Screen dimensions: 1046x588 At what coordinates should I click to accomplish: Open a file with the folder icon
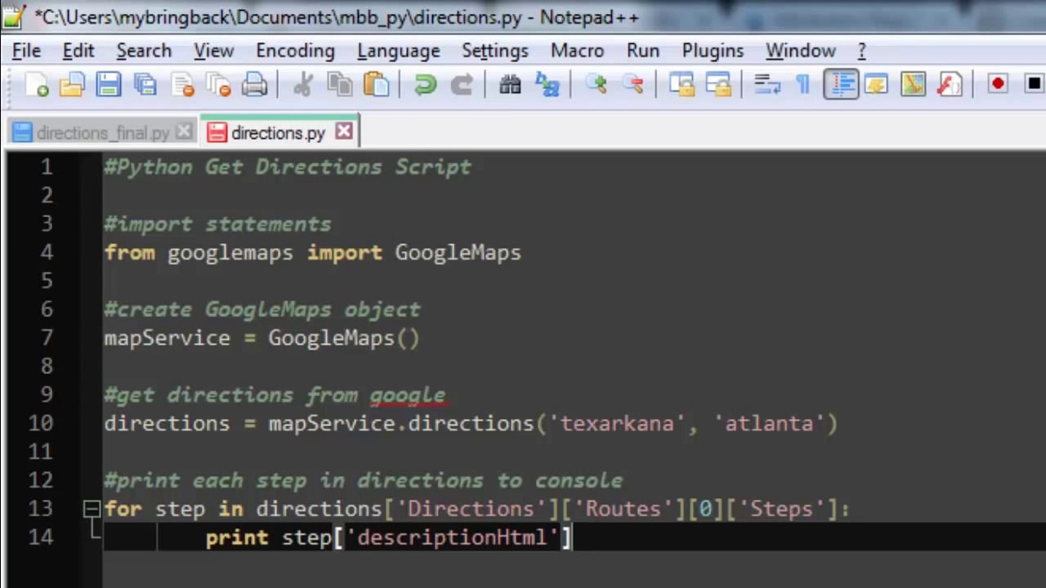72,84
